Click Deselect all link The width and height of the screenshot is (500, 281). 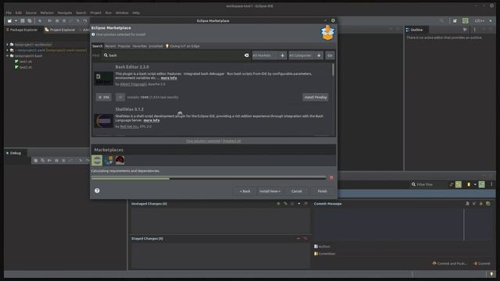coord(232,140)
